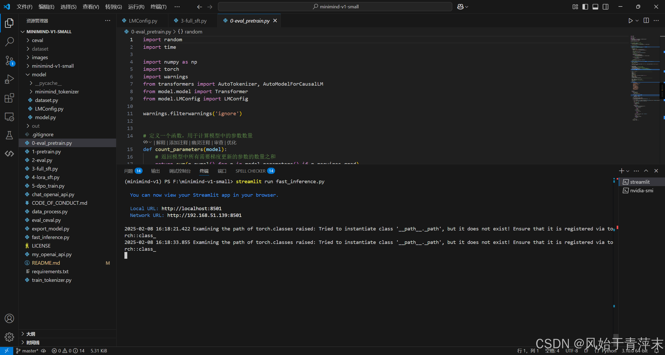This screenshot has width=665, height=355.
Task: Expand the 时间线 timeline section
Action: pyautogui.click(x=67, y=343)
